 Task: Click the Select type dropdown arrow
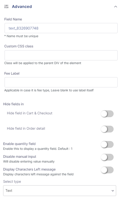tap(113, 191)
